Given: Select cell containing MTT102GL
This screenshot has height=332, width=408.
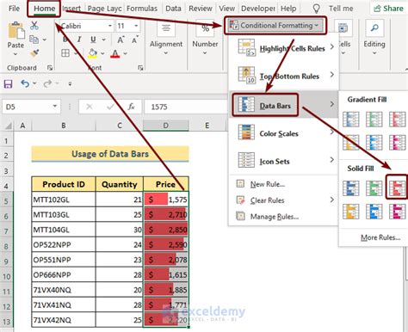Looking at the screenshot, I should pyautogui.click(x=64, y=200).
